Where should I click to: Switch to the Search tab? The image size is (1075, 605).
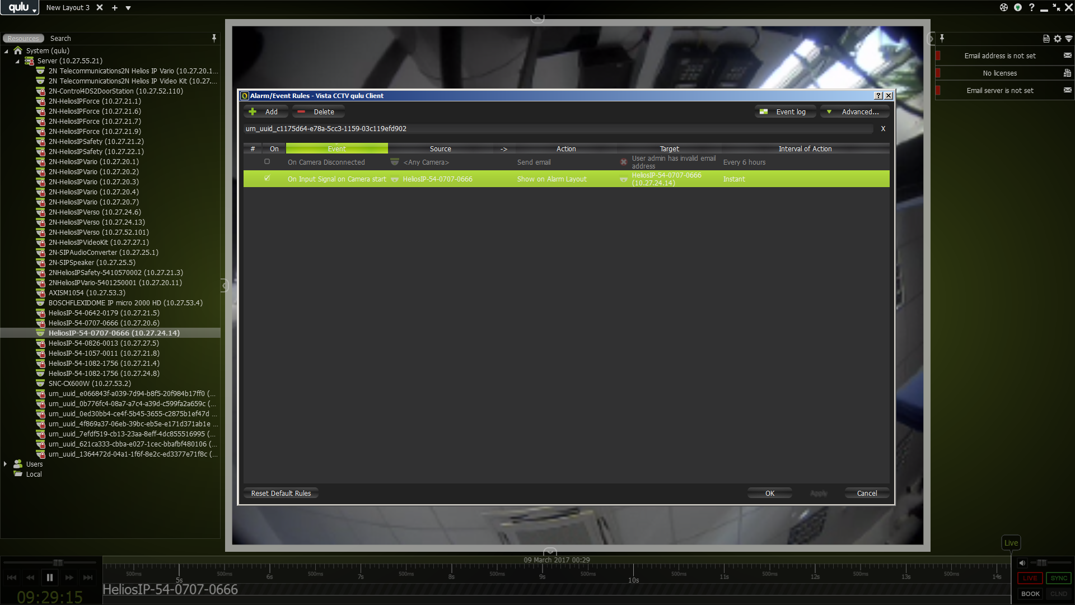click(60, 39)
